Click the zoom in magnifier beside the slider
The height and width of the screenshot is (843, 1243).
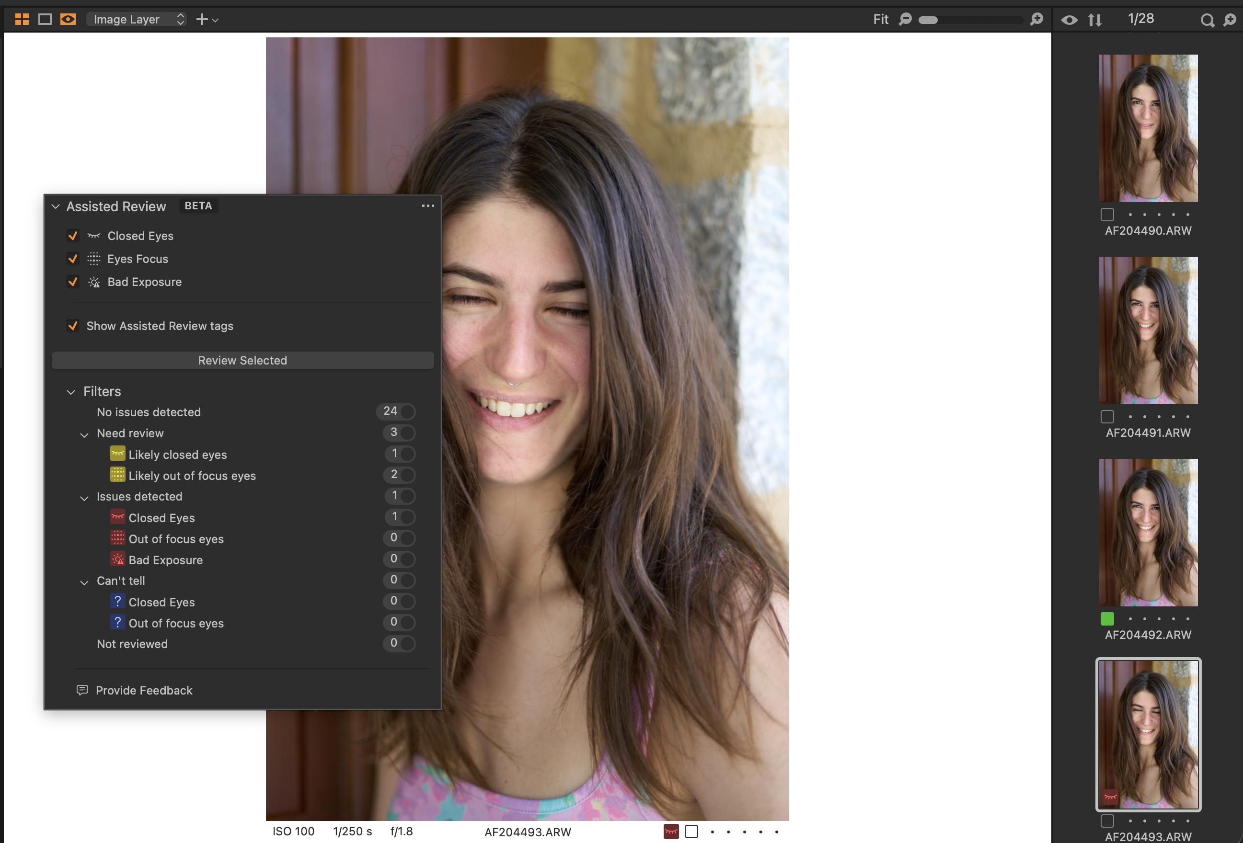pyautogui.click(x=1036, y=20)
